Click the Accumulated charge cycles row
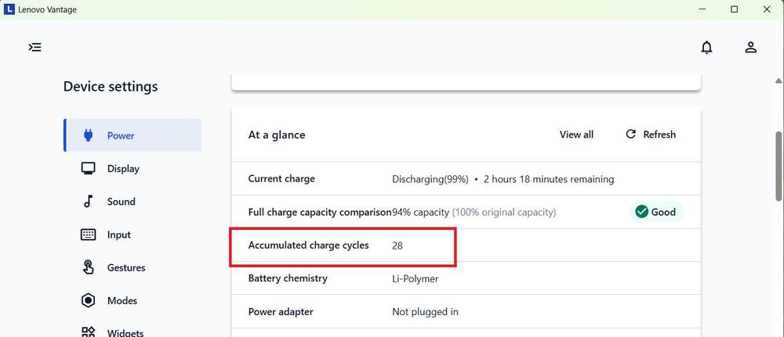Screen dimensions: 784x337 (343, 246)
